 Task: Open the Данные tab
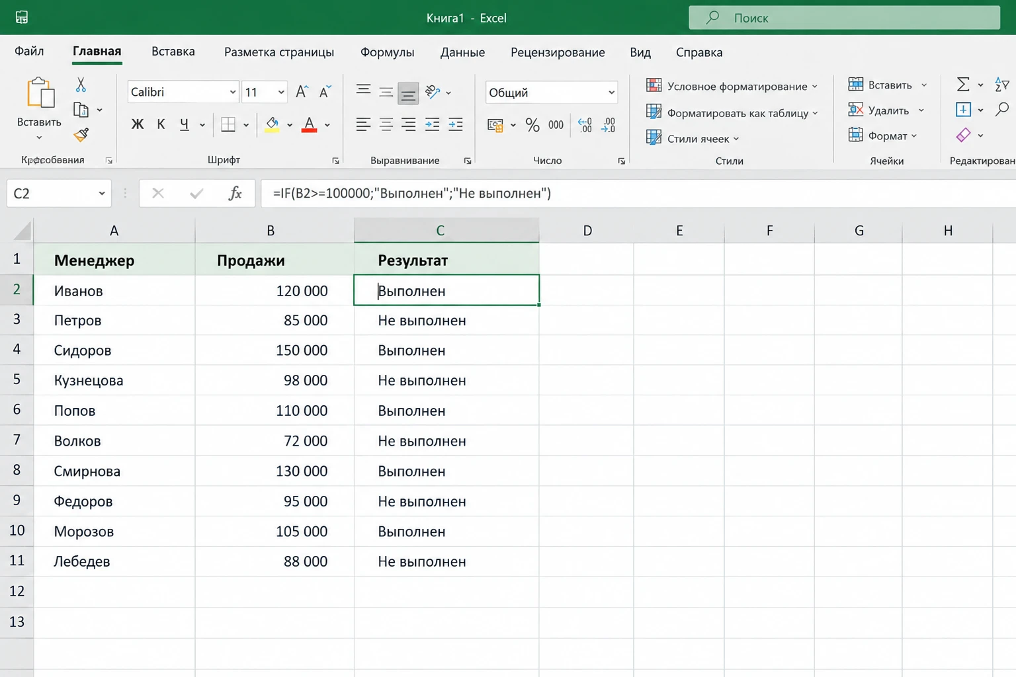click(x=462, y=52)
